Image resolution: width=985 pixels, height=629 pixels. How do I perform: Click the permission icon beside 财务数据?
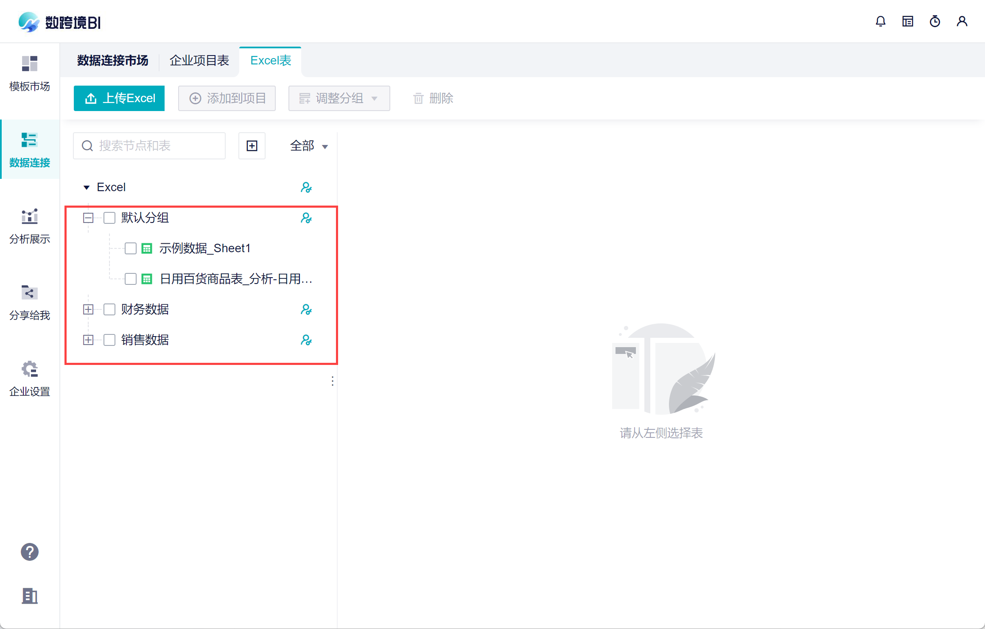click(306, 309)
